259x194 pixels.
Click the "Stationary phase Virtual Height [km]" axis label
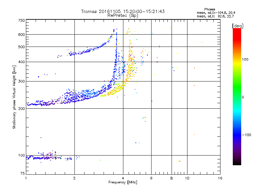coord(14,97)
